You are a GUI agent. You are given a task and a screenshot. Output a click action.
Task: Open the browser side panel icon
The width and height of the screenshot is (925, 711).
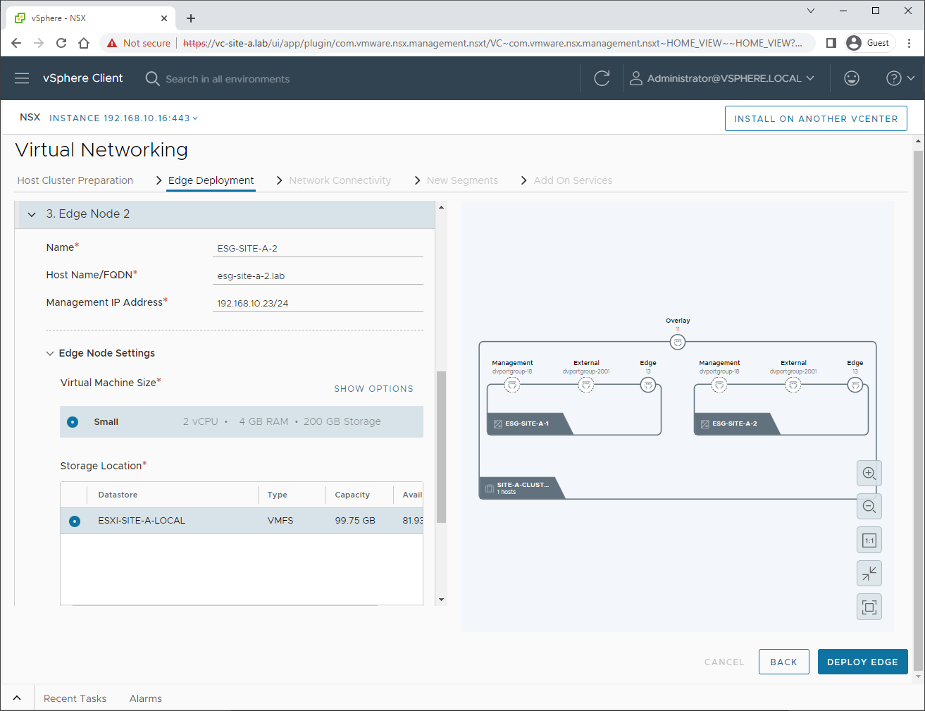831,43
